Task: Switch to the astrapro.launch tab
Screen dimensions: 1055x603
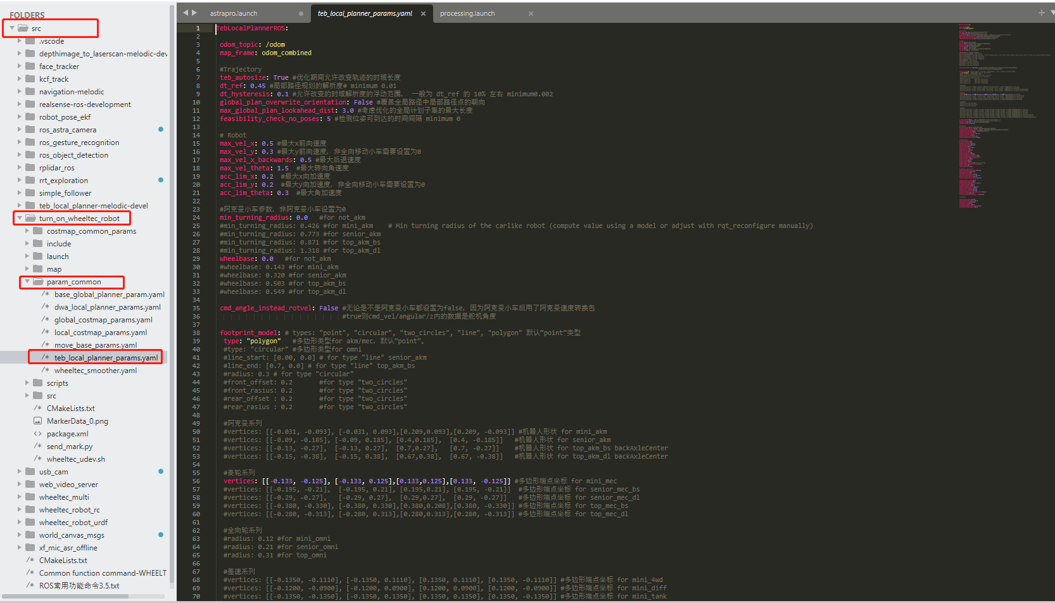Action: click(x=234, y=13)
